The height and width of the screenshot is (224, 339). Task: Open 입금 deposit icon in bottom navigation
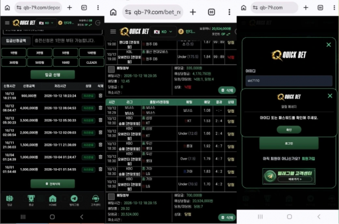pyautogui.click(x=10, y=200)
